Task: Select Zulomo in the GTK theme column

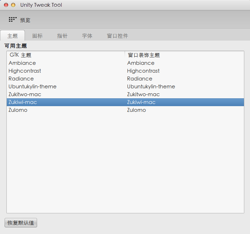Action: coord(18,110)
